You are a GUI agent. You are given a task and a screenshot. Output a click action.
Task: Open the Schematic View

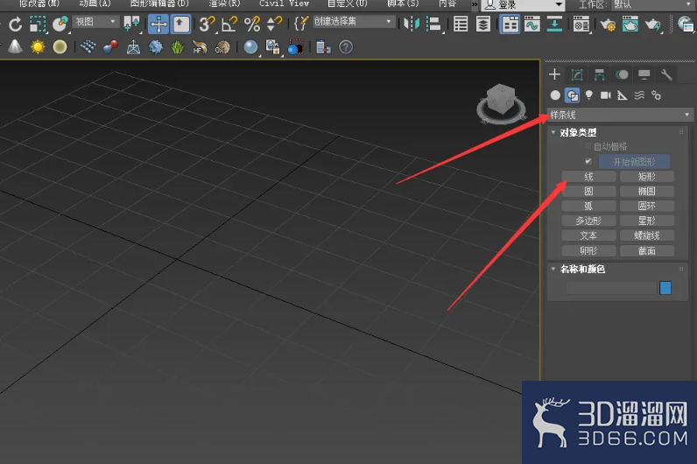pyautogui.click(x=554, y=24)
